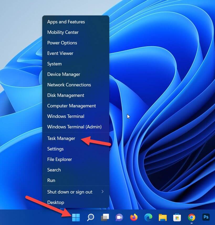
Task: Select Disk Management from the menu
Action: click(x=66, y=95)
